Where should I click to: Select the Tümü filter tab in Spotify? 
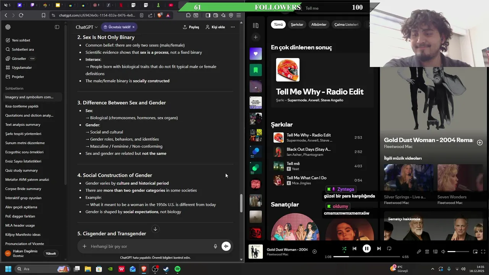point(279,24)
